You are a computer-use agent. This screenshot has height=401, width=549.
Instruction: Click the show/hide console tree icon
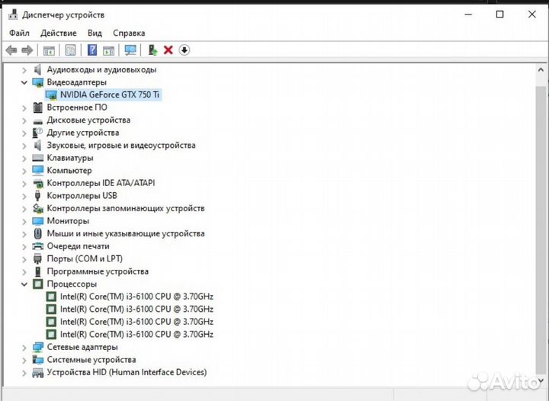pos(49,50)
